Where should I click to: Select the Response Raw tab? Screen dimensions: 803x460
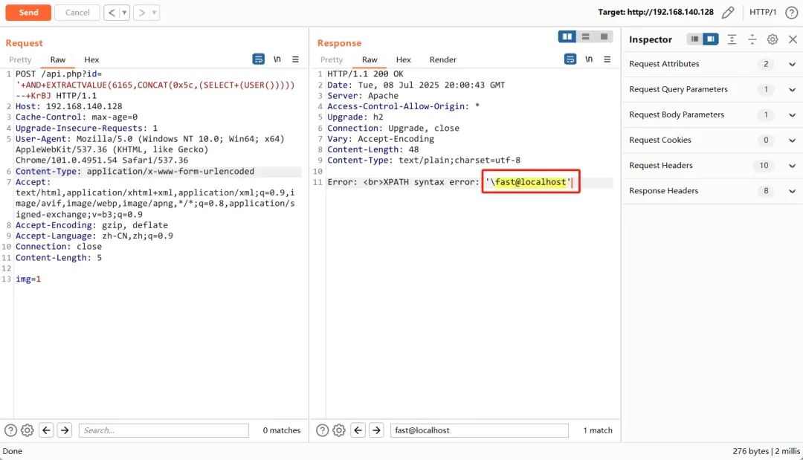(x=370, y=60)
